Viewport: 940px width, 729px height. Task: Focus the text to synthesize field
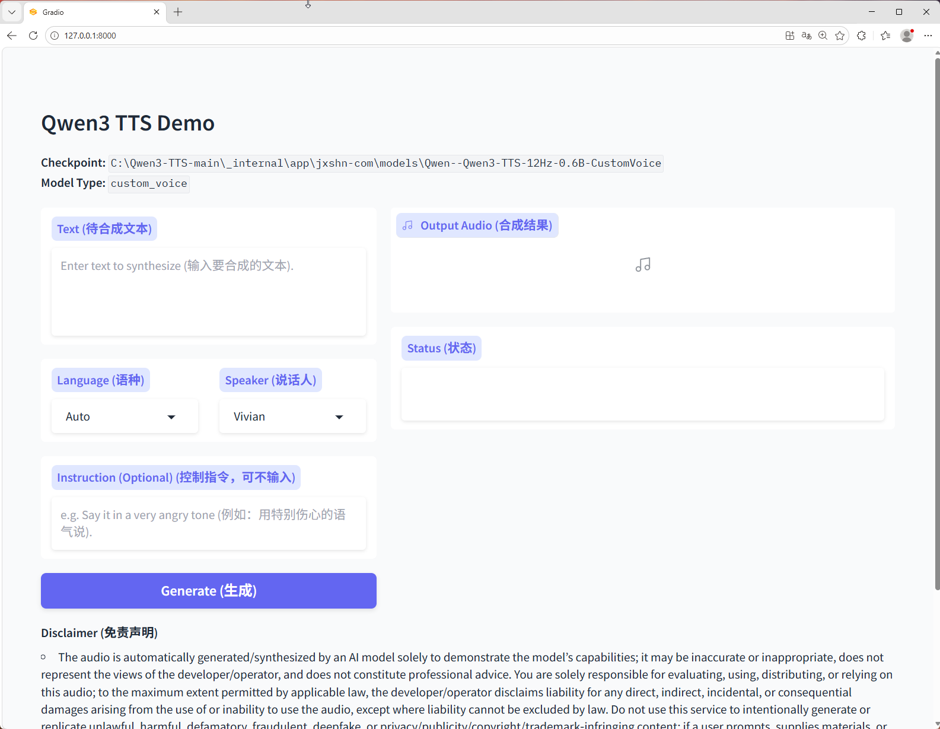(209, 292)
